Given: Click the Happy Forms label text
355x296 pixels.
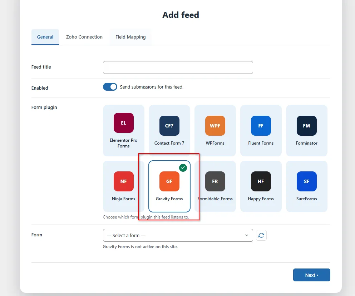Looking at the screenshot, I should pyautogui.click(x=261, y=199).
